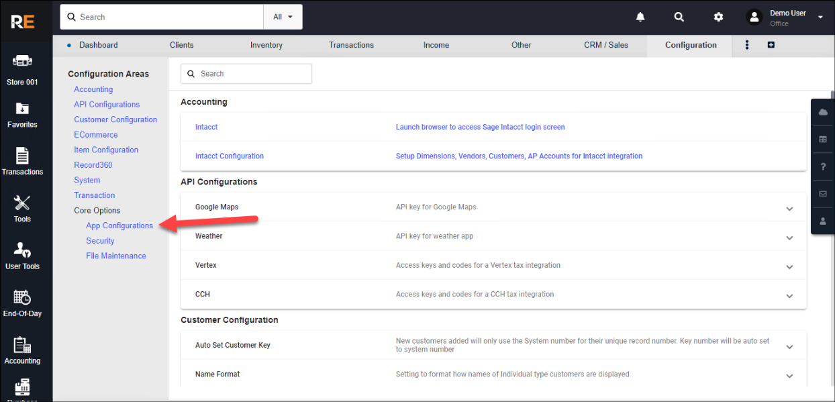Open the Intacct Configuration link
Screen dimensions: 835x402
pyautogui.click(x=230, y=156)
